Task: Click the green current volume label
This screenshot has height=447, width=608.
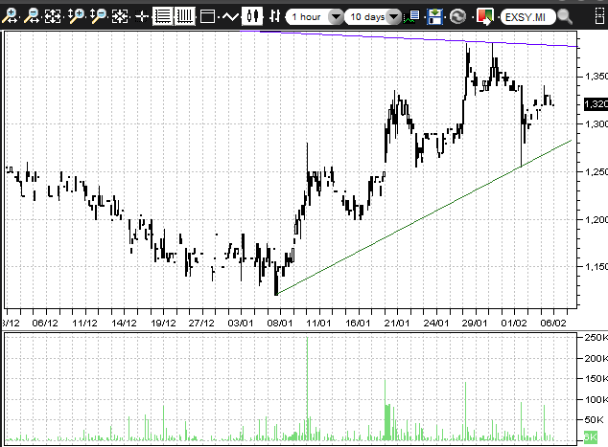Action: click(591, 436)
